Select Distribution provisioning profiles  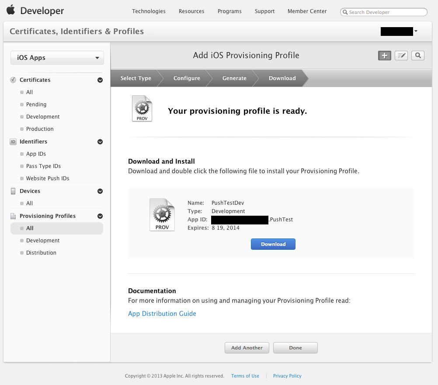pyautogui.click(x=41, y=253)
